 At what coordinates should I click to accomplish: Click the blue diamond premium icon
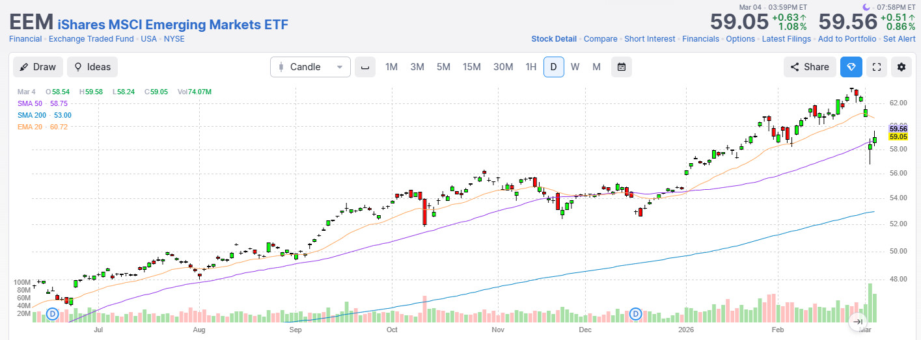[x=851, y=67]
